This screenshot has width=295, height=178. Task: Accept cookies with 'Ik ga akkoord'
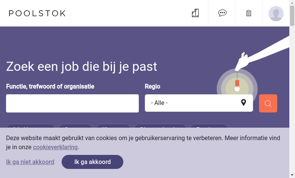(x=92, y=162)
